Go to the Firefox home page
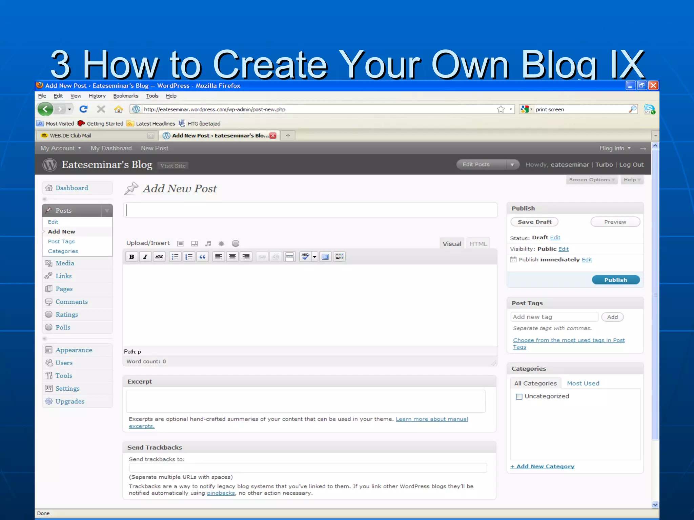 [x=118, y=109]
